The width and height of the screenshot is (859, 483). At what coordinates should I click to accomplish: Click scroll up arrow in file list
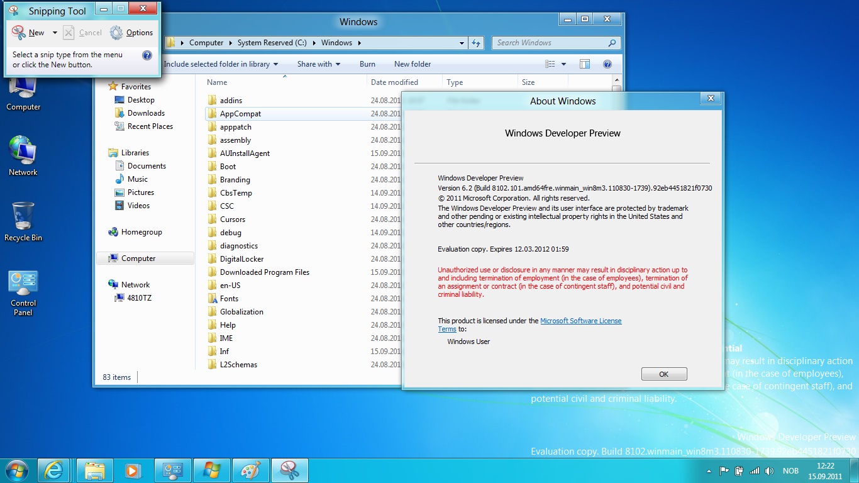[x=617, y=81]
